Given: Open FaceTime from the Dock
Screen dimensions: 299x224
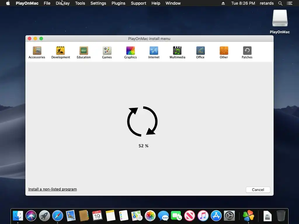Looking at the screenshot, I should tap(176, 216).
